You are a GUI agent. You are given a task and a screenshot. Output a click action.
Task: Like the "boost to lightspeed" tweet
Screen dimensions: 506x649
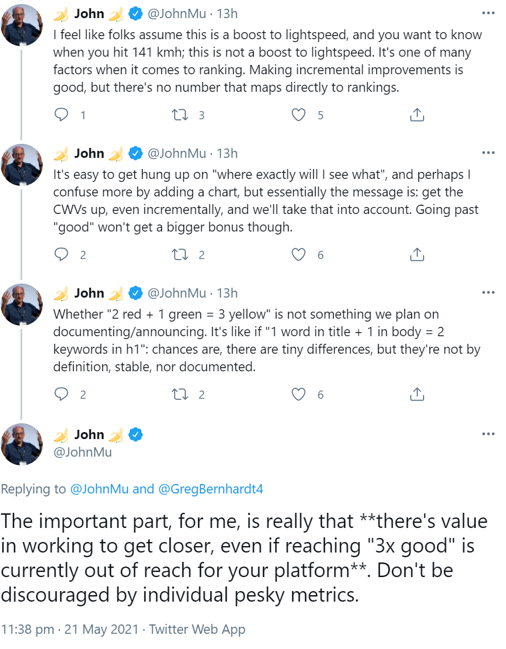point(299,115)
